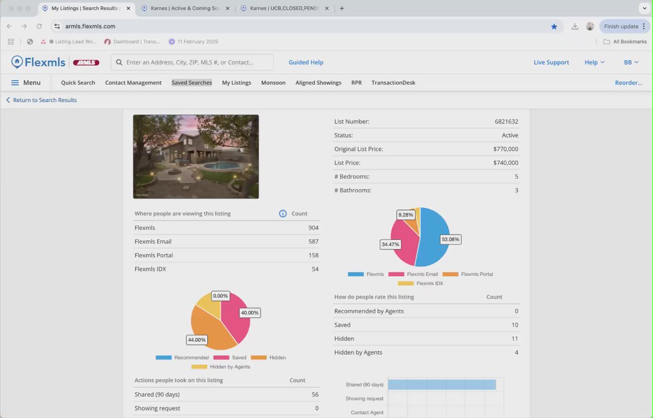Click the Hidden by Agents rating row
This screenshot has width=653, height=418.
[x=426, y=352]
